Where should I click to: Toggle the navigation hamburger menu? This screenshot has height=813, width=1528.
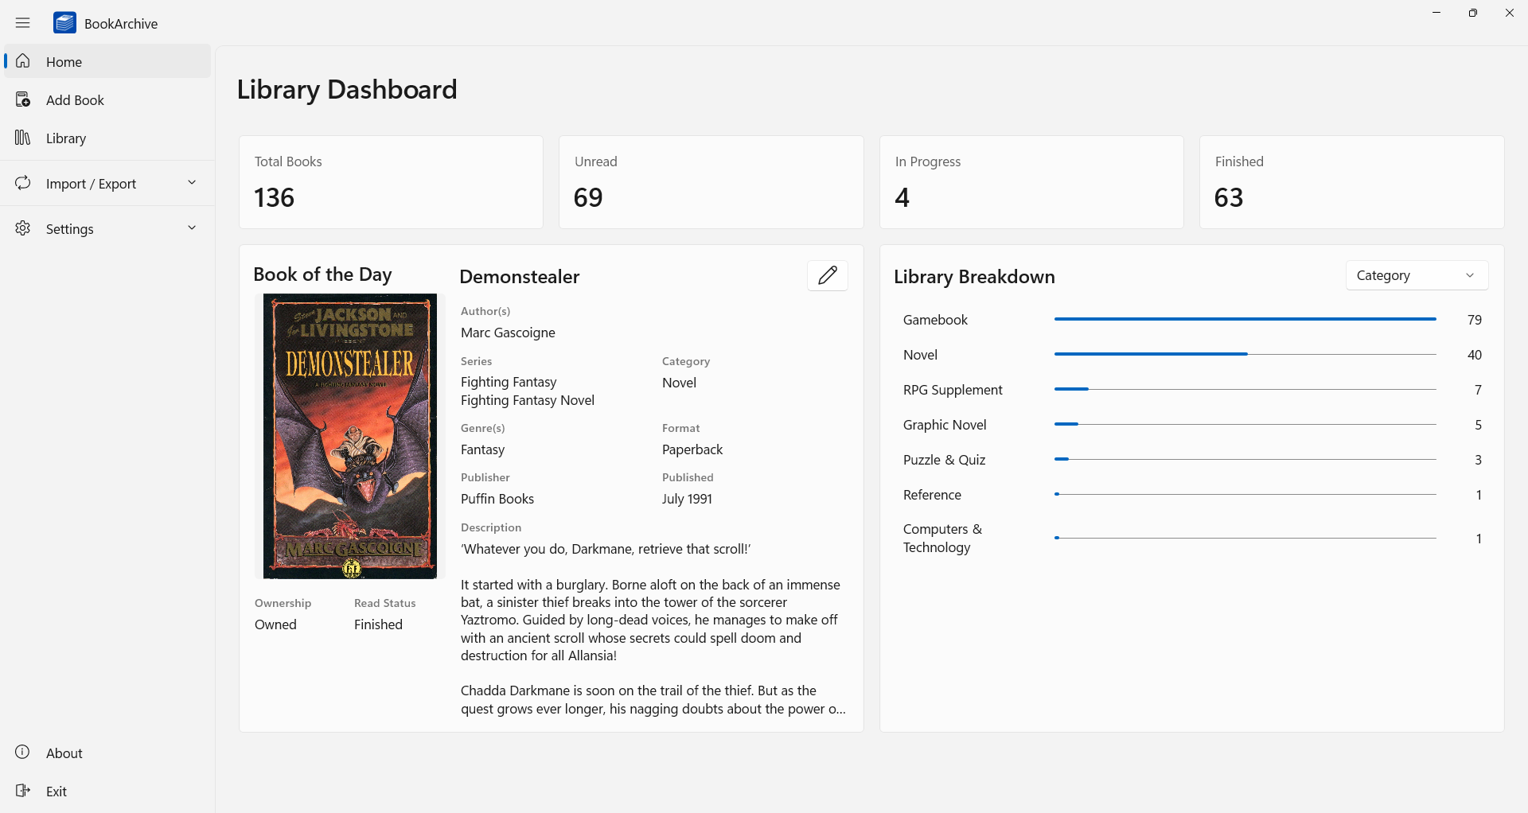pyautogui.click(x=22, y=22)
